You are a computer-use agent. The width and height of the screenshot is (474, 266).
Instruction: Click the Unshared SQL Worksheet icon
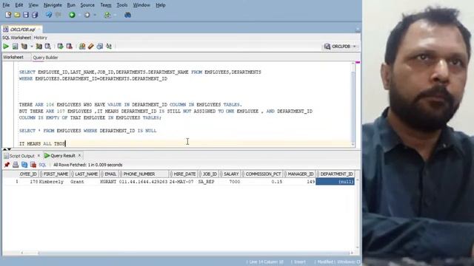point(82,46)
